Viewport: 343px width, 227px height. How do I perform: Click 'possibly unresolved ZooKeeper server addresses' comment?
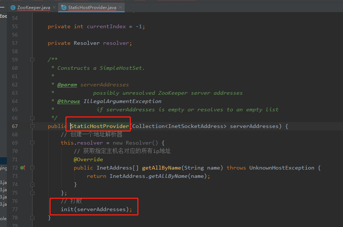168,93
